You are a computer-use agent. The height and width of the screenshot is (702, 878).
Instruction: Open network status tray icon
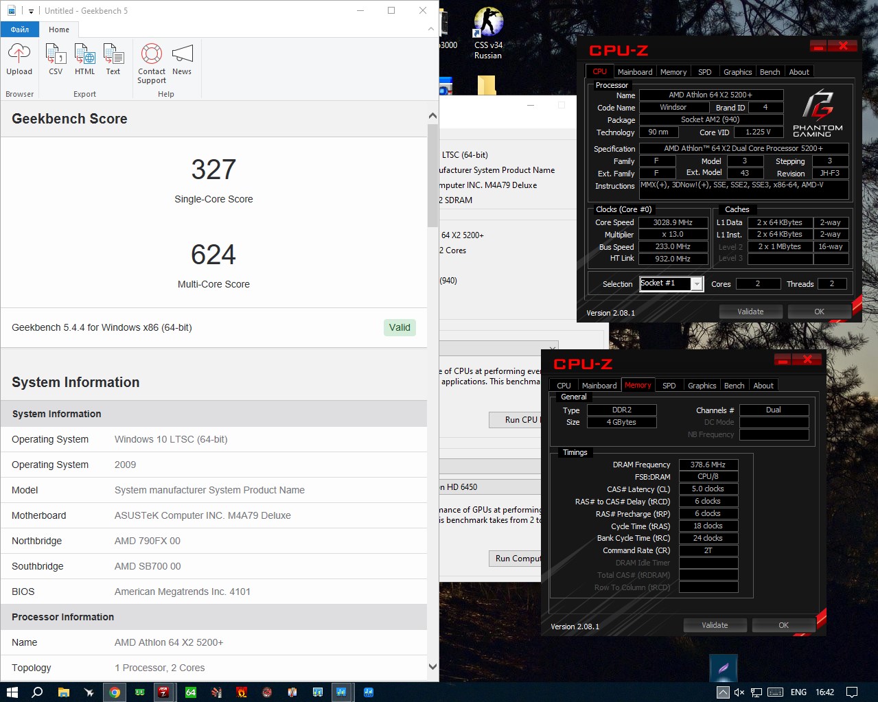(x=756, y=692)
